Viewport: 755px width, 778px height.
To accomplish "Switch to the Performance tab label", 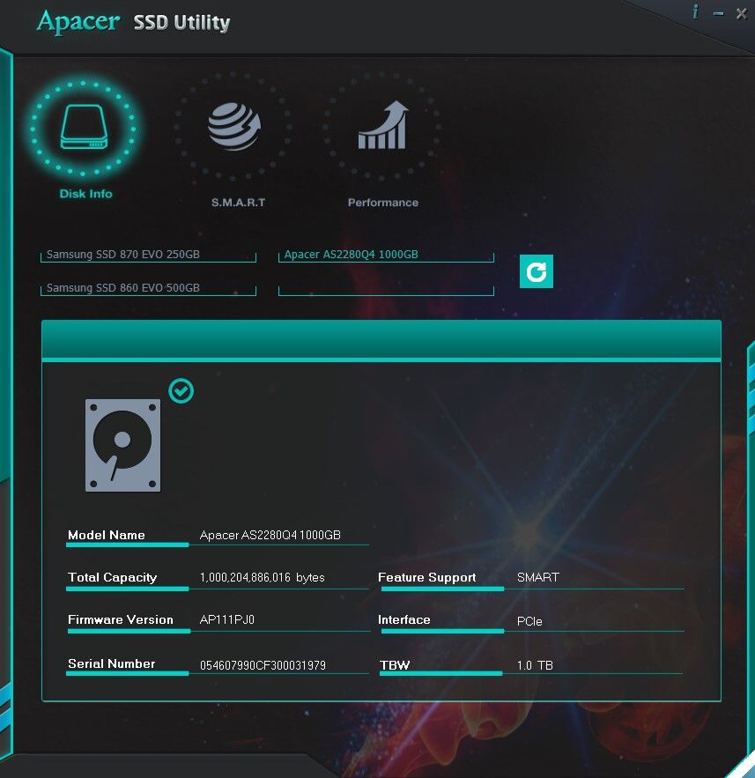I will 383,203.
